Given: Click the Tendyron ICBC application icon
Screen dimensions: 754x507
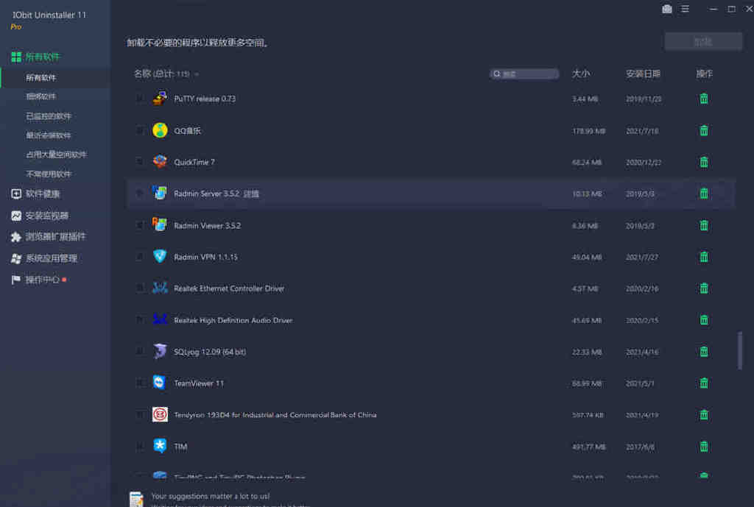Looking at the screenshot, I should pos(160,414).
